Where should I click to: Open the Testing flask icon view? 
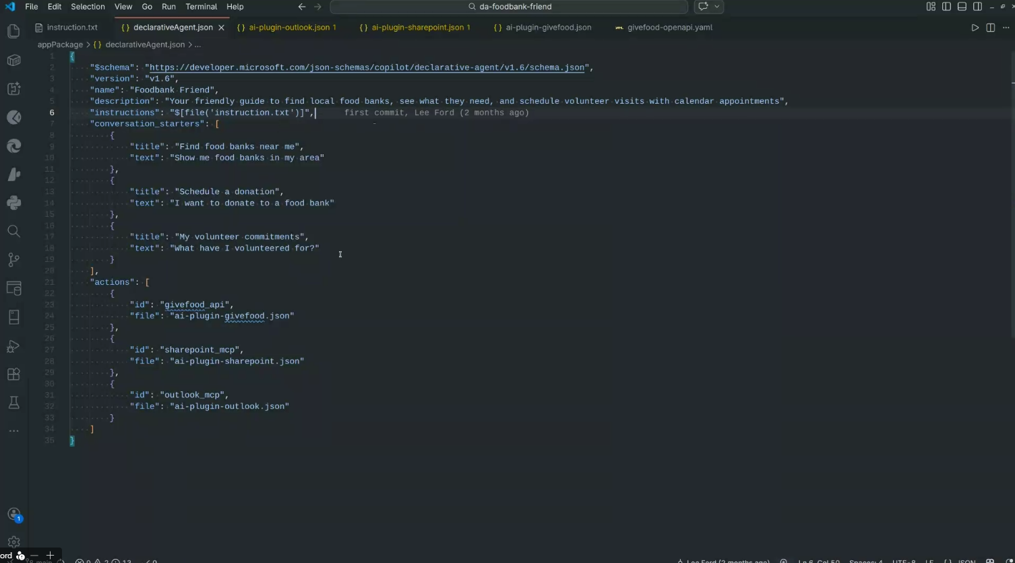[x=13, y=403]
